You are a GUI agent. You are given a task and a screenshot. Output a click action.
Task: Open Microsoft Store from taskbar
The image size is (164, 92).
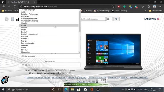click(x=79, y=89)
